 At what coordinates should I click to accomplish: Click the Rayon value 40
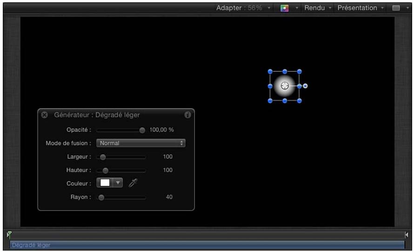169,197
